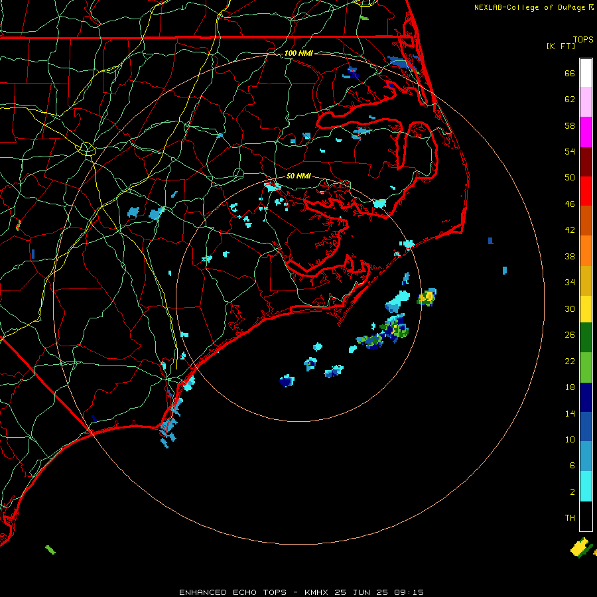Select the navy blue legend swatch
The height and width of the screenshot is (597, 597).
[586, 397]
